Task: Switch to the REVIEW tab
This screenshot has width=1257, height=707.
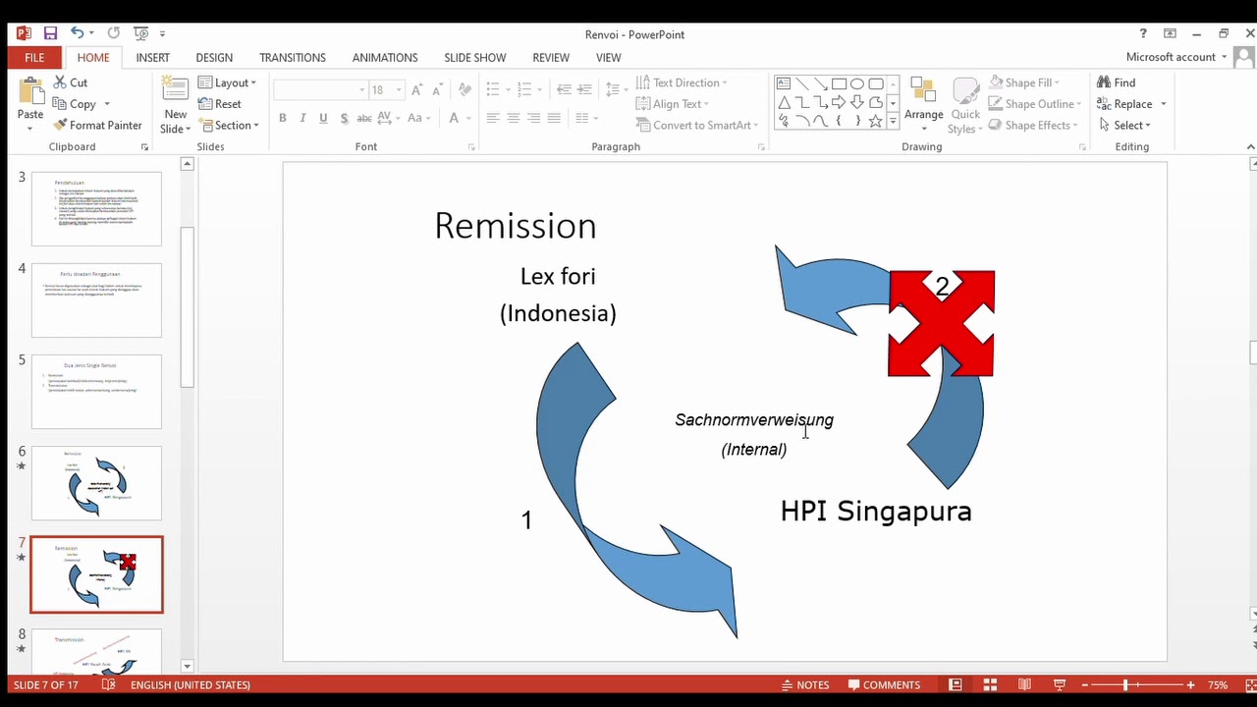Action: (551, 58)
